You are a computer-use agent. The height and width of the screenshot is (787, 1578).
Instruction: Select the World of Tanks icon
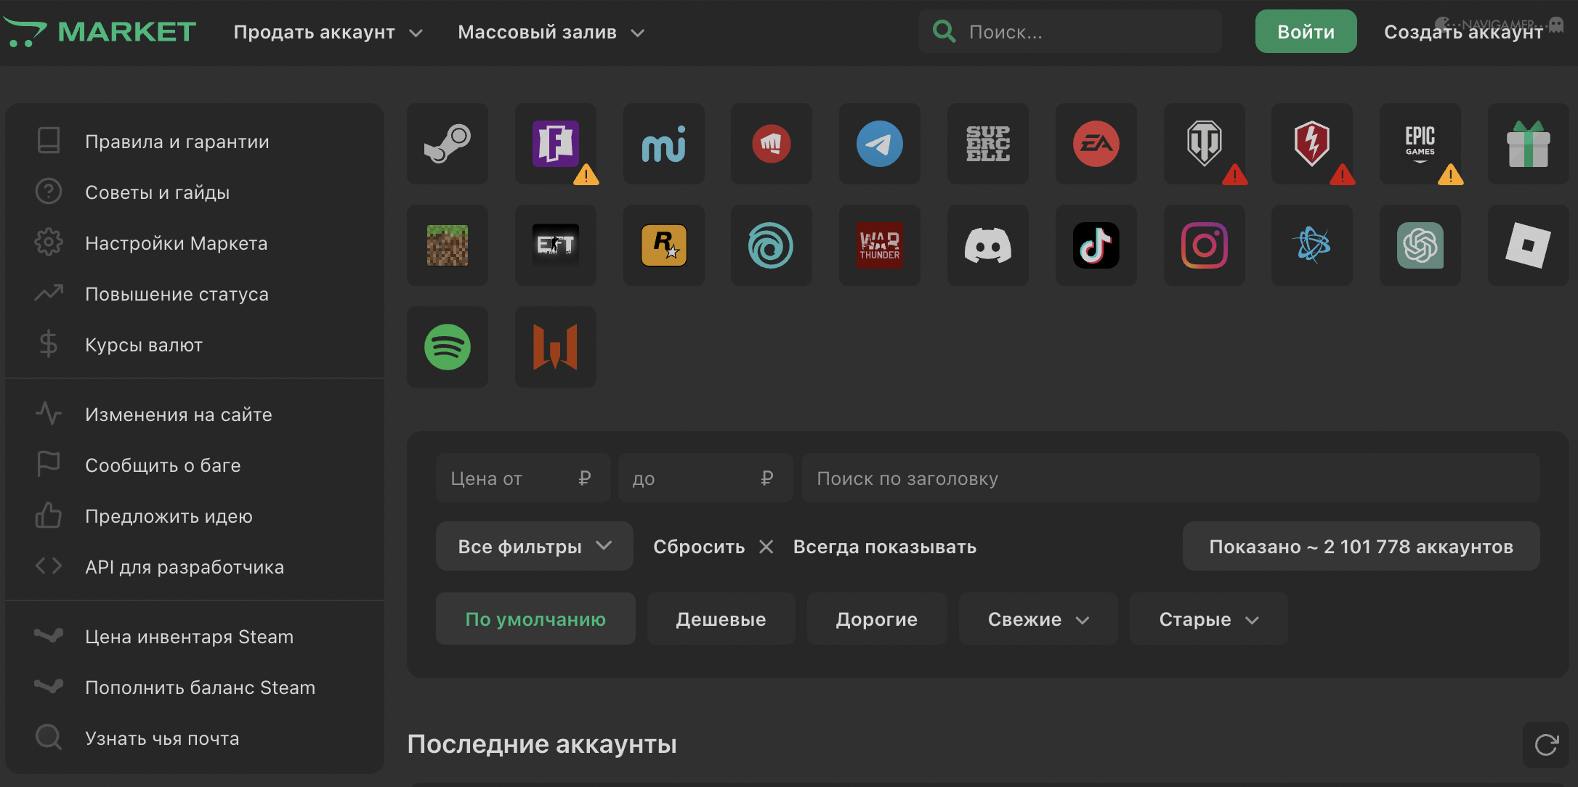(x=1205, y=144)
